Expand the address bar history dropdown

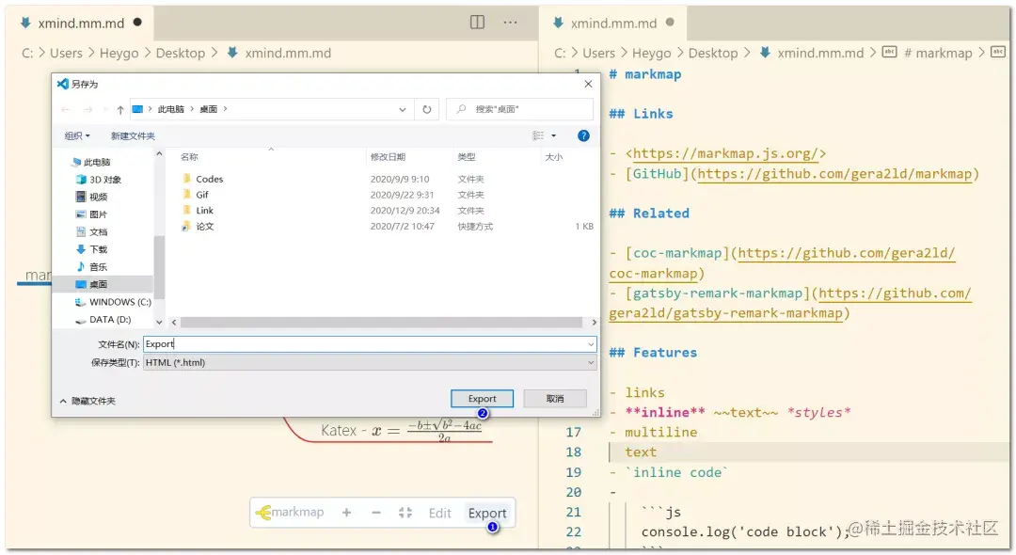pos(403,109)
